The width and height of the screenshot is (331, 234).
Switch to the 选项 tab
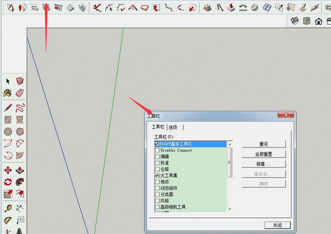173,127
